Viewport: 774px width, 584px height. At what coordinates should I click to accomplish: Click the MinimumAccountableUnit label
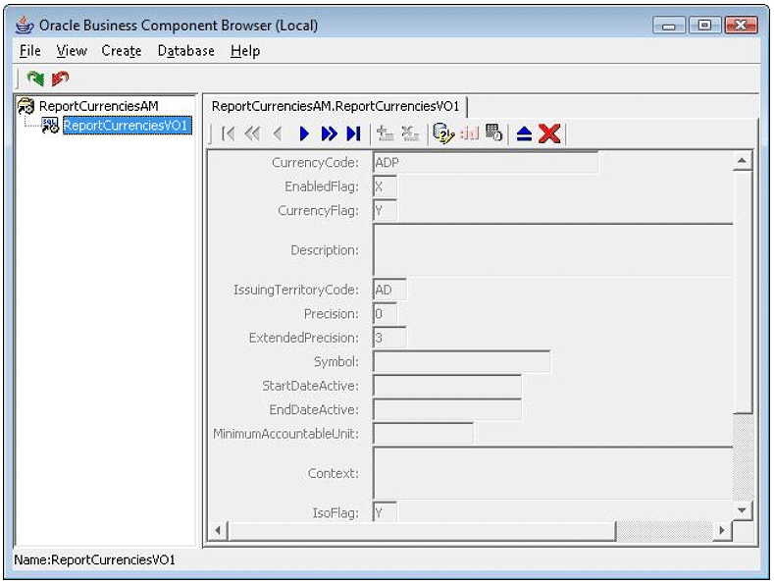pos(285,434)
